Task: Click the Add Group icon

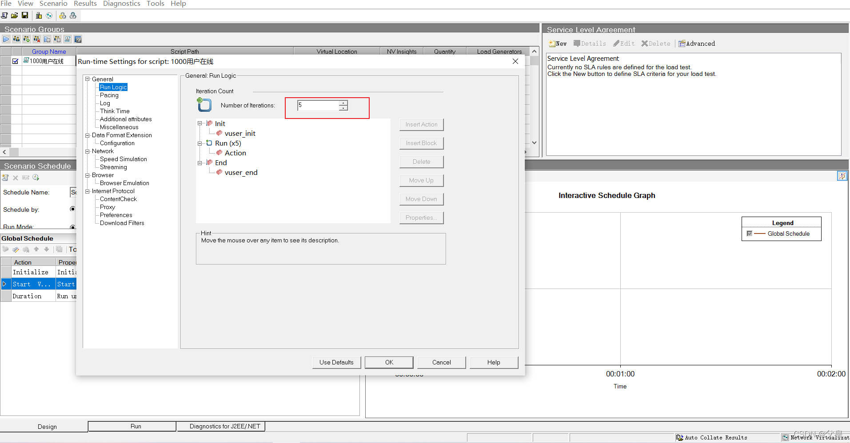Action: click(27, 39)
